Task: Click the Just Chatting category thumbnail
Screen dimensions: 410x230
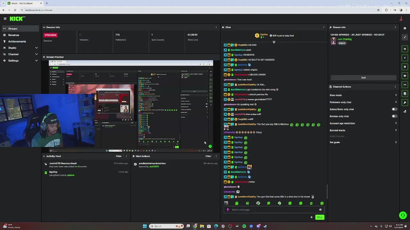Action: (333, 41)
